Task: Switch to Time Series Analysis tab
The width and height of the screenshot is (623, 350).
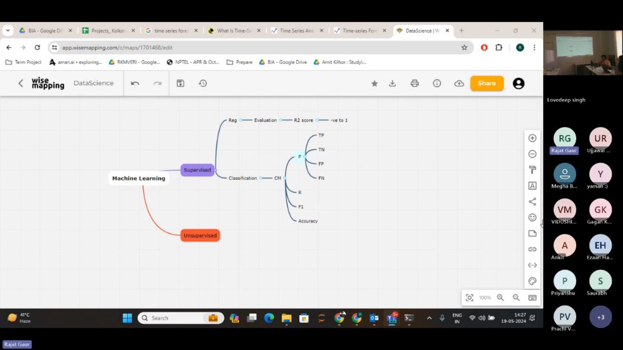Action: coord(296,30)
